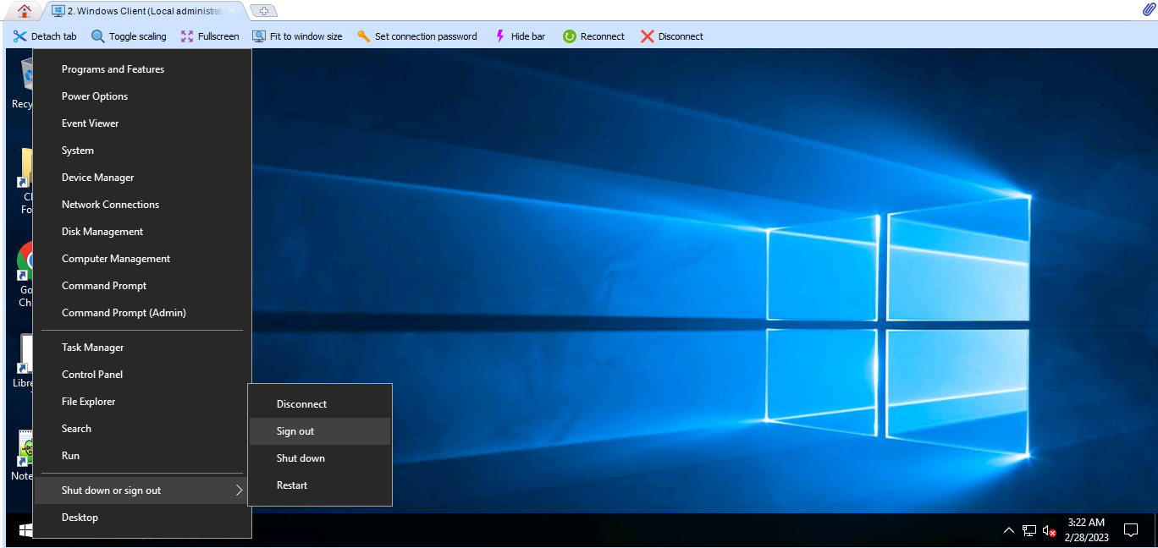This screenshot has width=1158, height=548.
Task: Click the Google Chrome desktop icon
Action: tap(24, 275)
